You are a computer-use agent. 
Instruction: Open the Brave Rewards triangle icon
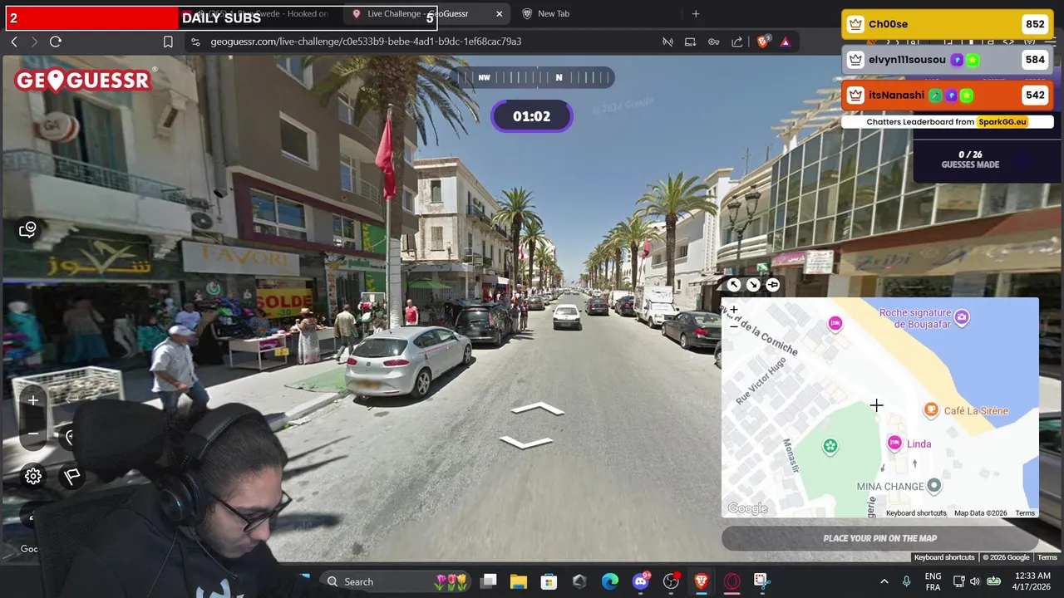pyautogui.click(x=786, y=42)
